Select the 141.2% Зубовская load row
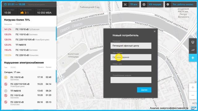This screenshot has height=111, width=198. [x=29, y=29]
